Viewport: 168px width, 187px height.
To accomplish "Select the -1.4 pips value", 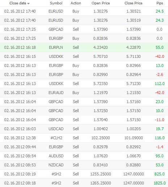I will pos(160,147).
